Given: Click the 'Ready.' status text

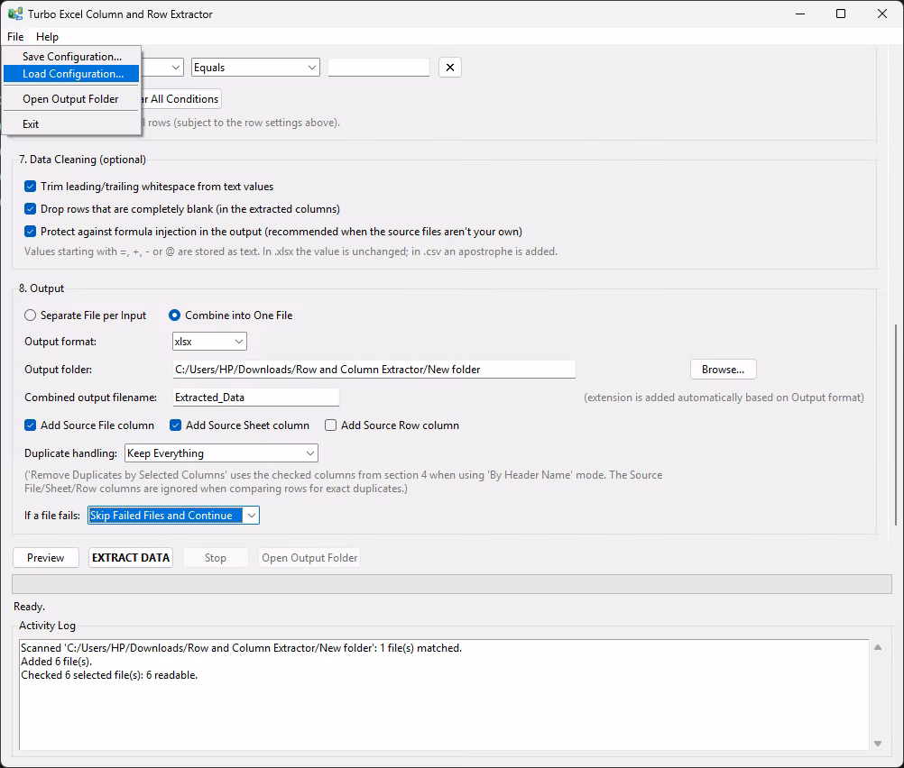Looking at the screenshot, I should click(30, 607).
